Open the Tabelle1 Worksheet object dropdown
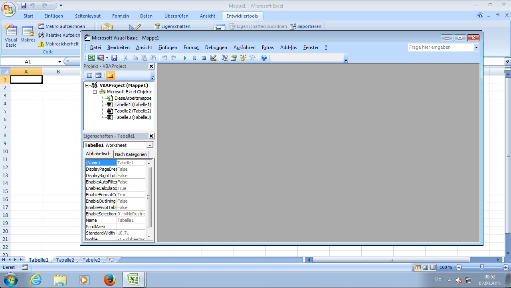 [150, 145]
